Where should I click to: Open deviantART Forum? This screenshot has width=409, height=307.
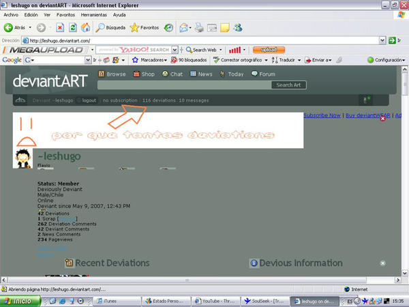(x=263, y=74)
